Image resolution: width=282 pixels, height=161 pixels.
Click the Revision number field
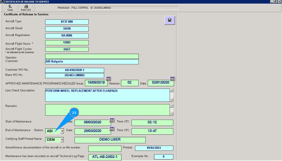click(129, 83)
